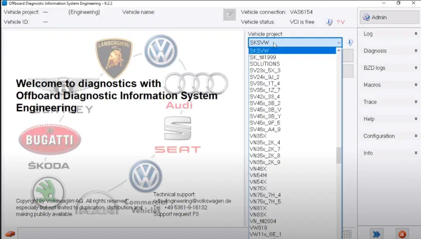Choose SOLUTIONS from the project list
This screenshot has width=421, height=239.
click(292, 64)
